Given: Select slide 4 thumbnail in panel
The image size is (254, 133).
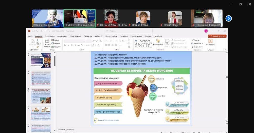Looking at the screenshot, I should pos(41,96).
